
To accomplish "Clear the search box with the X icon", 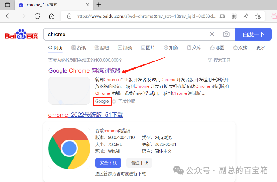I will 212,34.
